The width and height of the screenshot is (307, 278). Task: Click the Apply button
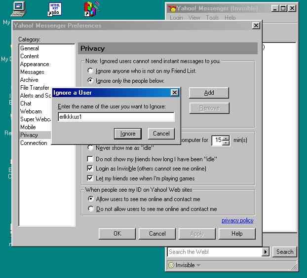(197, 234)
